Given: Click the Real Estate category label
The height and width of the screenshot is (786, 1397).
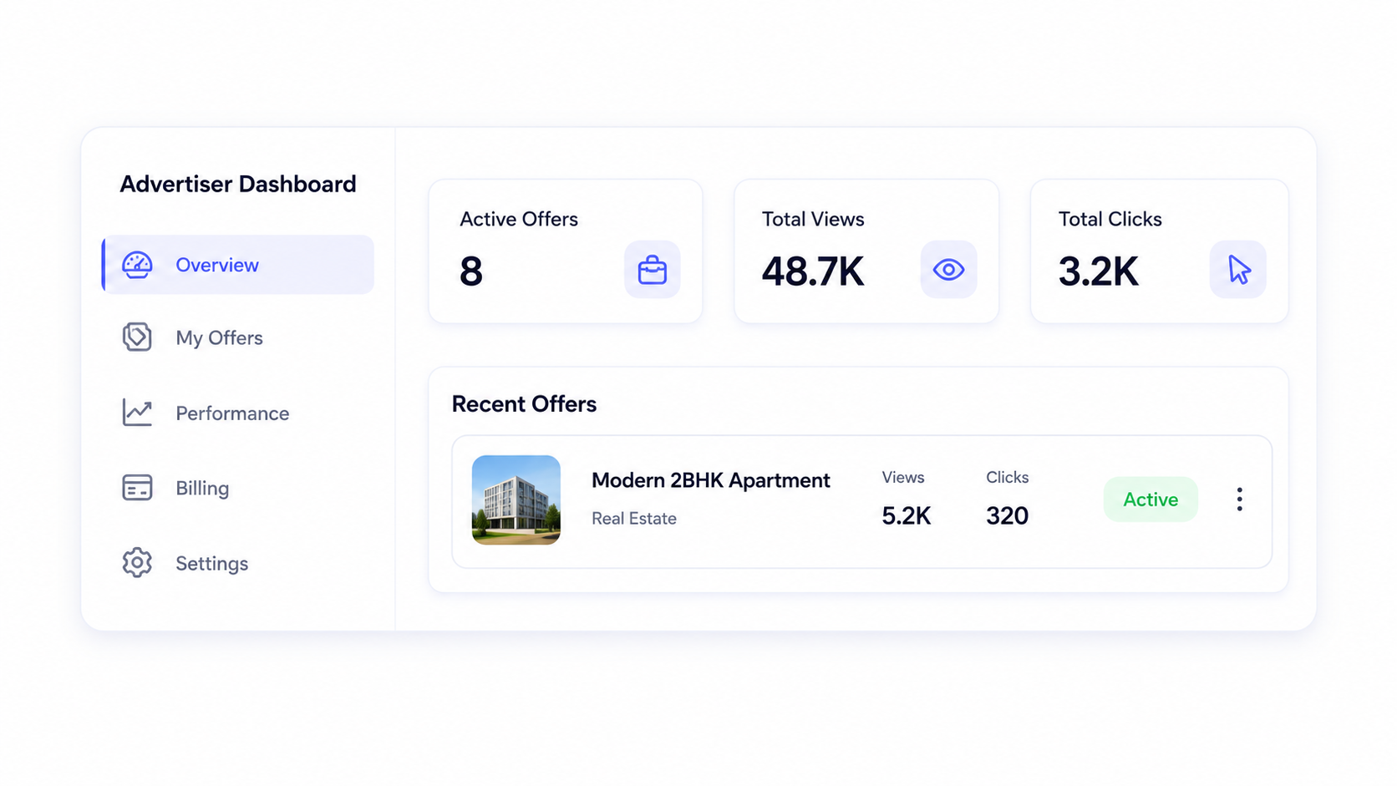Looking at the screenshot, I should 634,519.
